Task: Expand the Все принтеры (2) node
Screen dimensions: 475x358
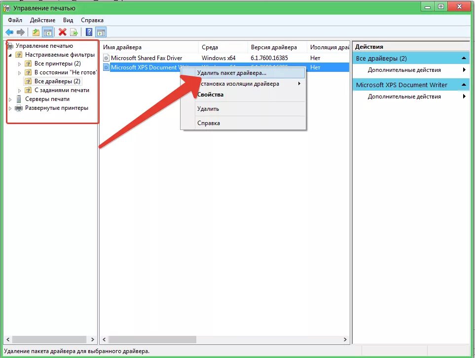Action: [19, 64]
